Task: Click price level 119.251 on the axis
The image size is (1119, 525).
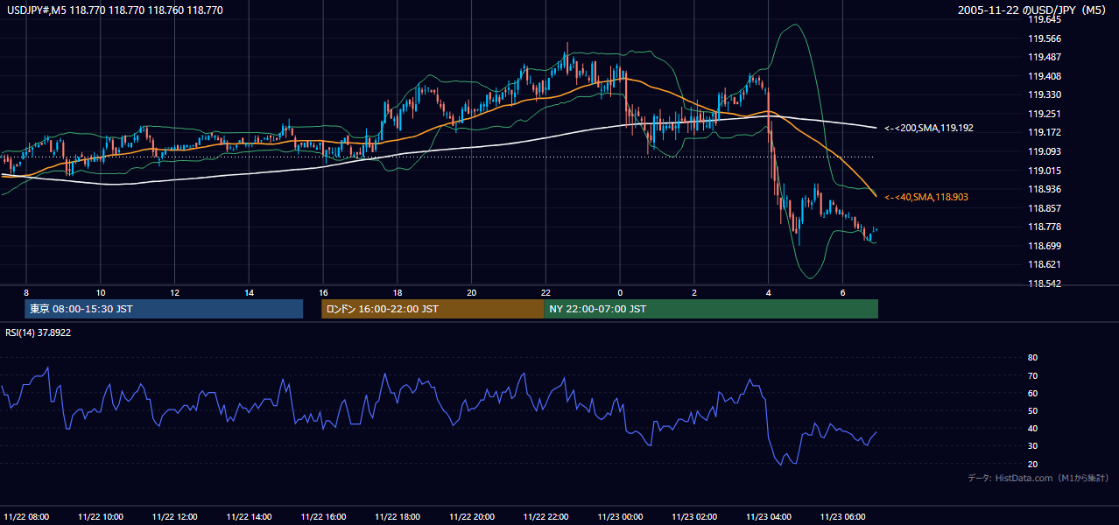Action: pos(1045,114)
